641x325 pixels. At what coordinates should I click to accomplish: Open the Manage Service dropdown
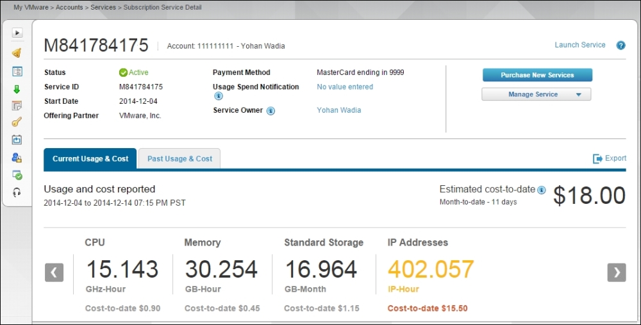536,94
